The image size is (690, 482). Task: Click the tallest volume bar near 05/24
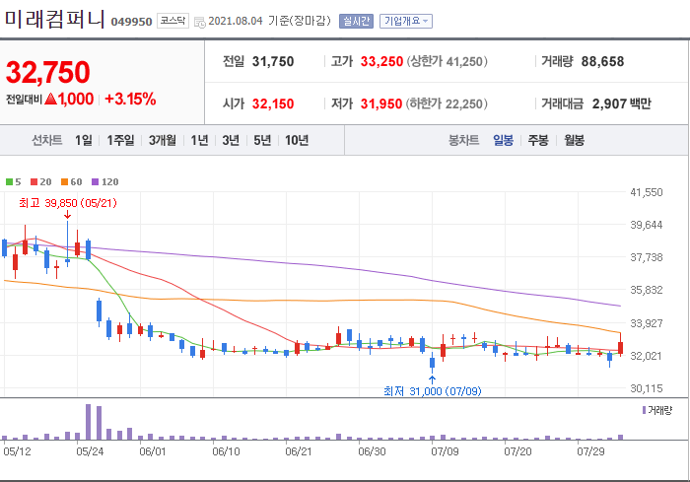pos(88,422)
